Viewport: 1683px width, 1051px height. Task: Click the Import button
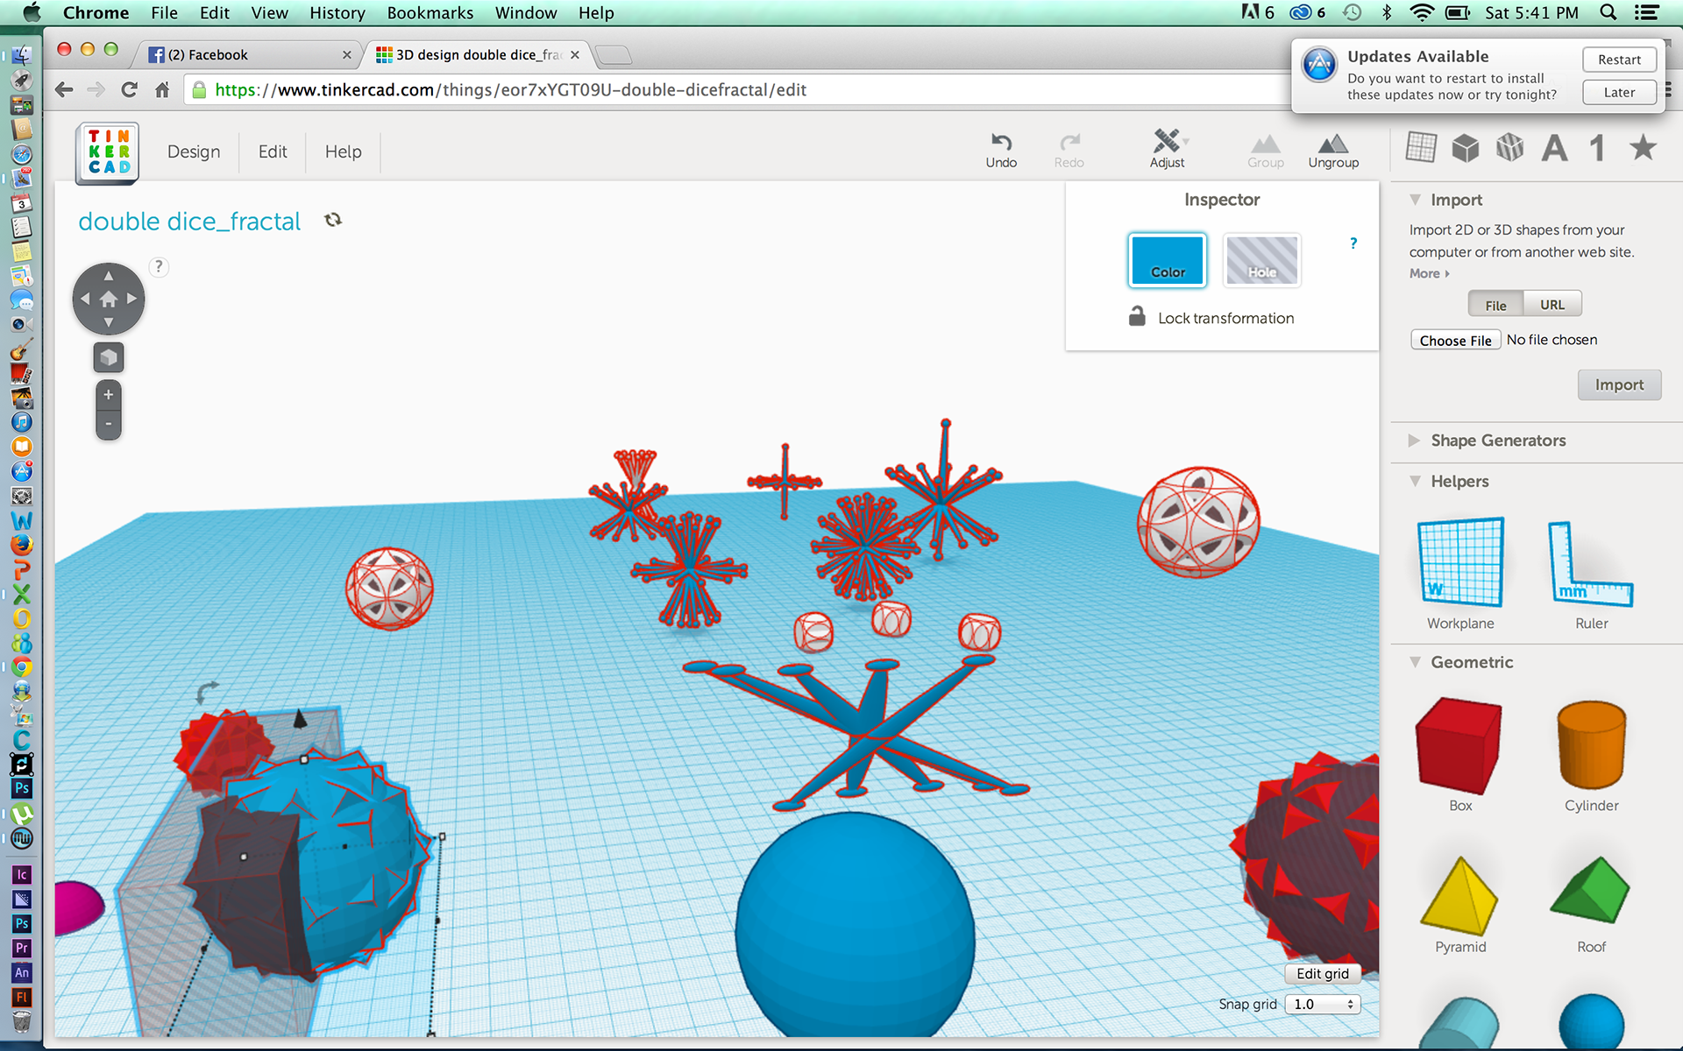(x=1619, y=384)
